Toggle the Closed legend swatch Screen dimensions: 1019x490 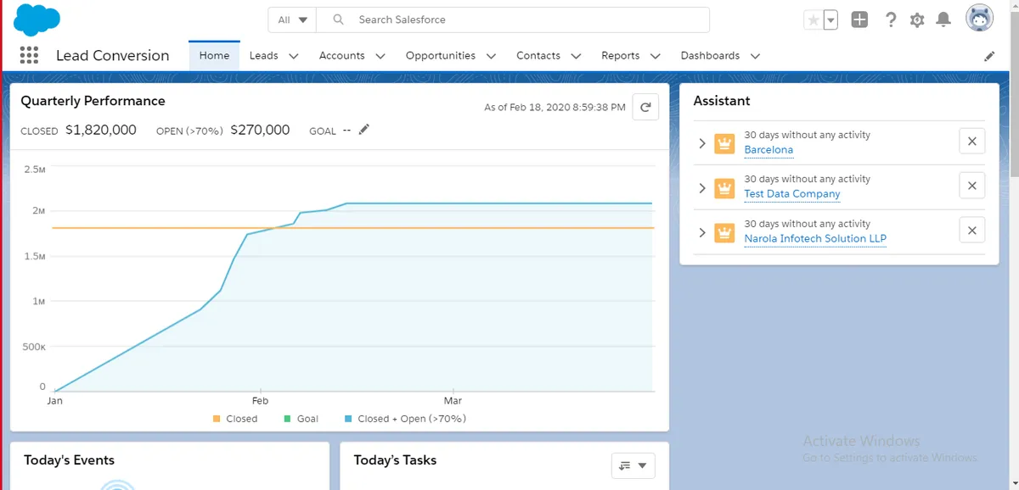tap(217, 419)
